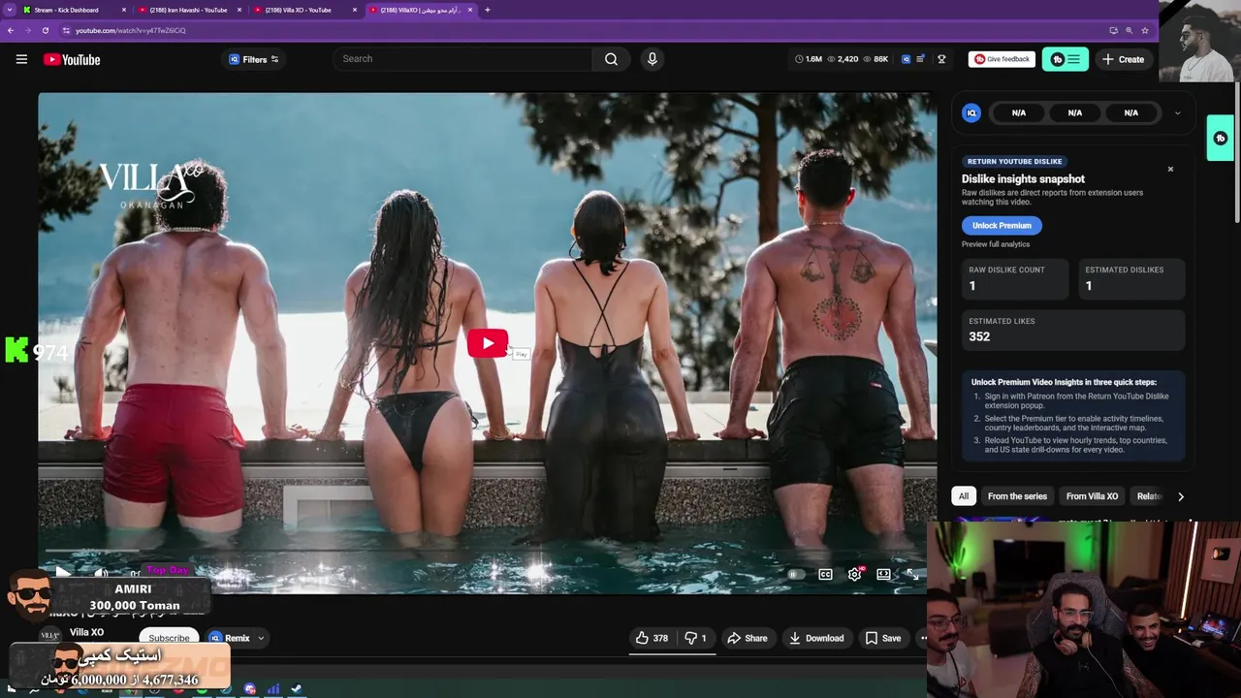1241x698 pixels.
Task: Bookmark this page with the star
Action: pyautogui.click(x=1145, y=30)
